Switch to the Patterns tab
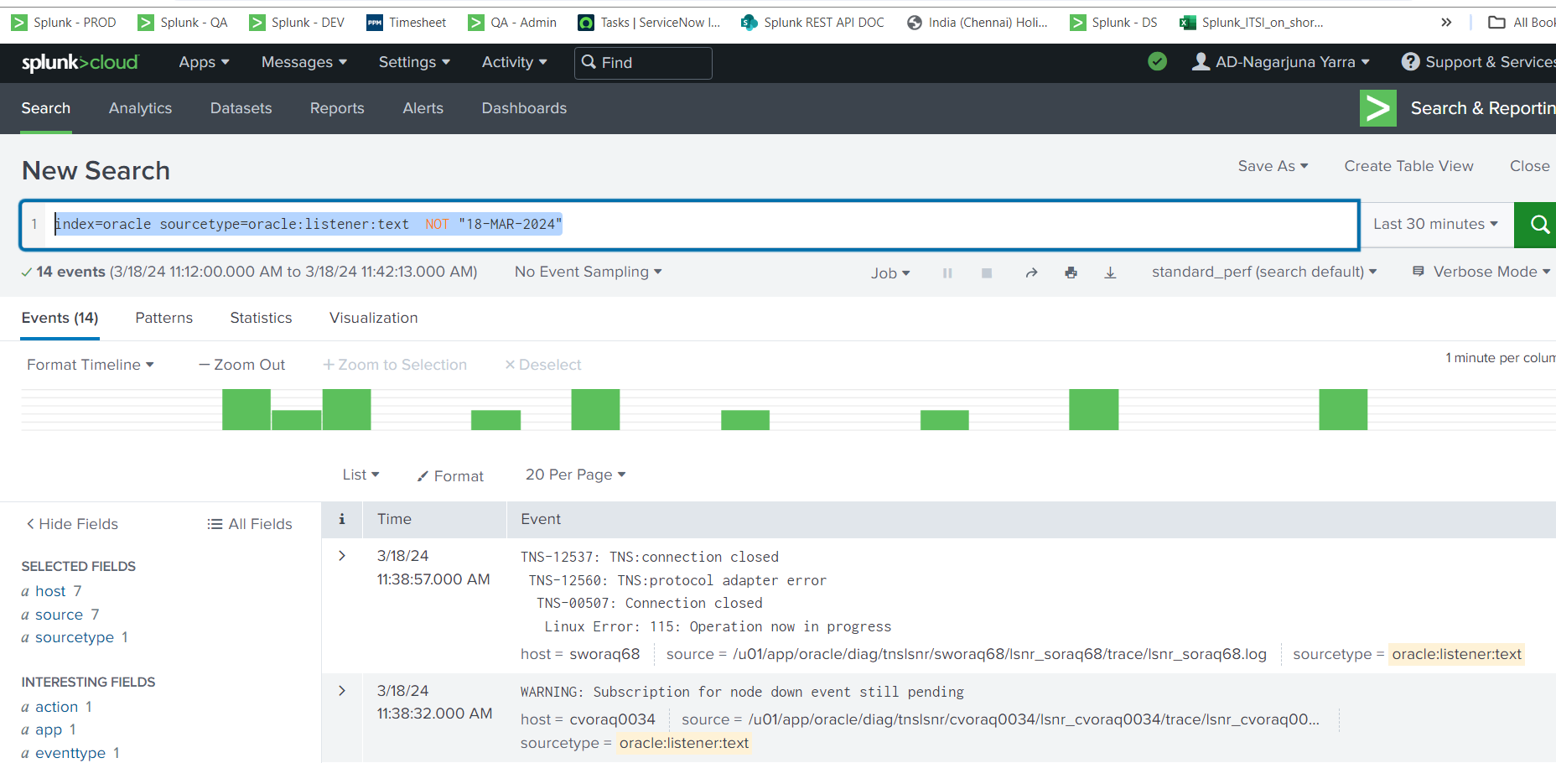1556x763 pixels. click(163, 318)
